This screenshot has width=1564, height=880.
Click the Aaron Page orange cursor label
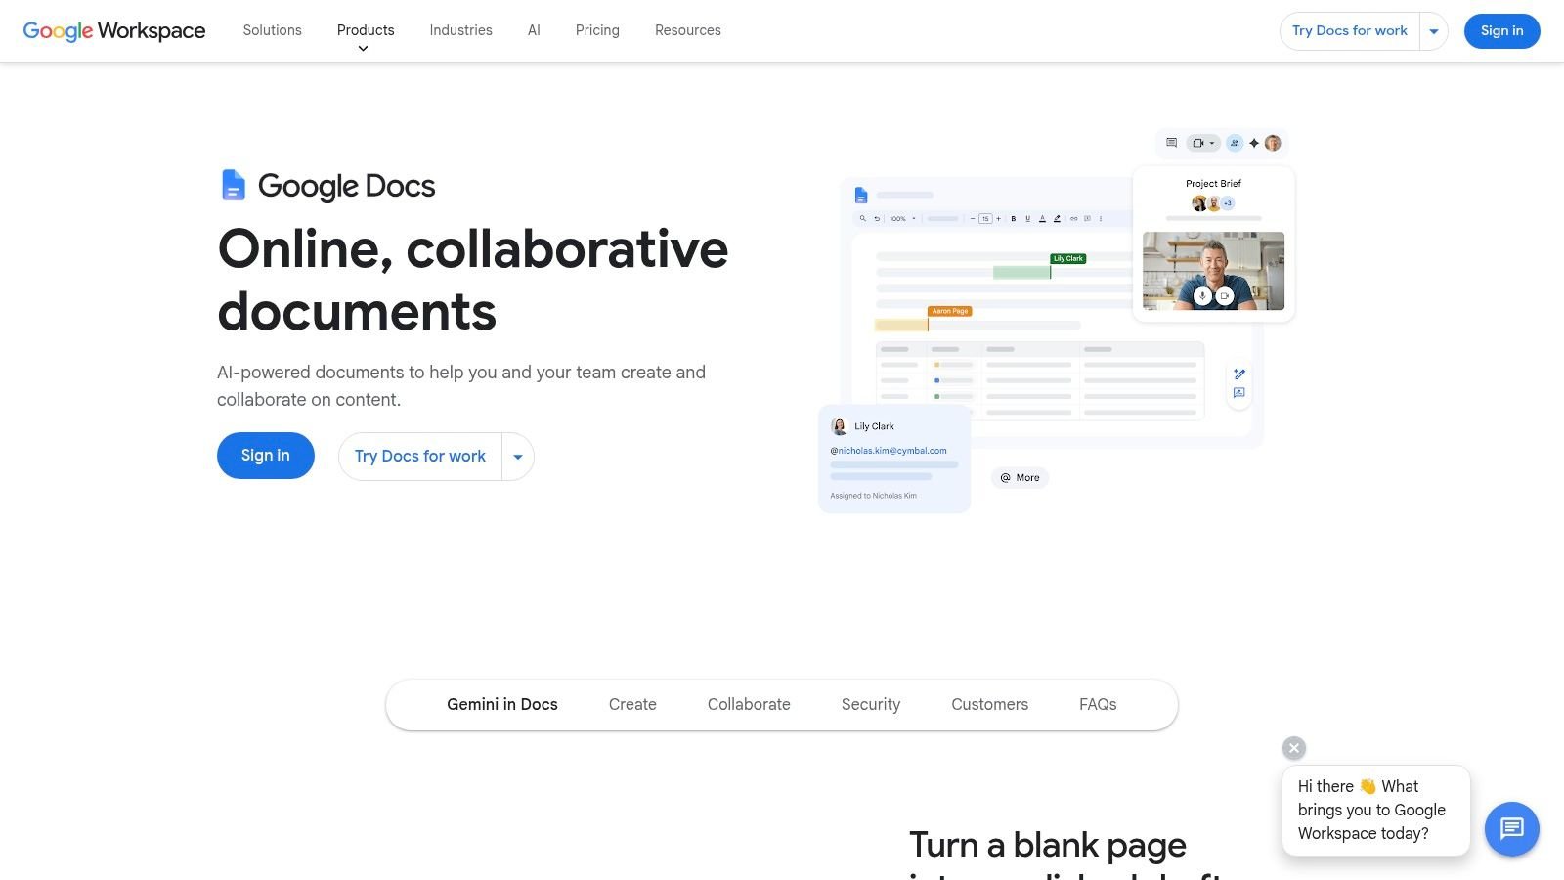[950, 311]
